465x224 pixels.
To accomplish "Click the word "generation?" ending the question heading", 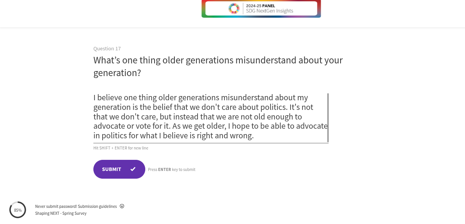I will click(117, 73).
